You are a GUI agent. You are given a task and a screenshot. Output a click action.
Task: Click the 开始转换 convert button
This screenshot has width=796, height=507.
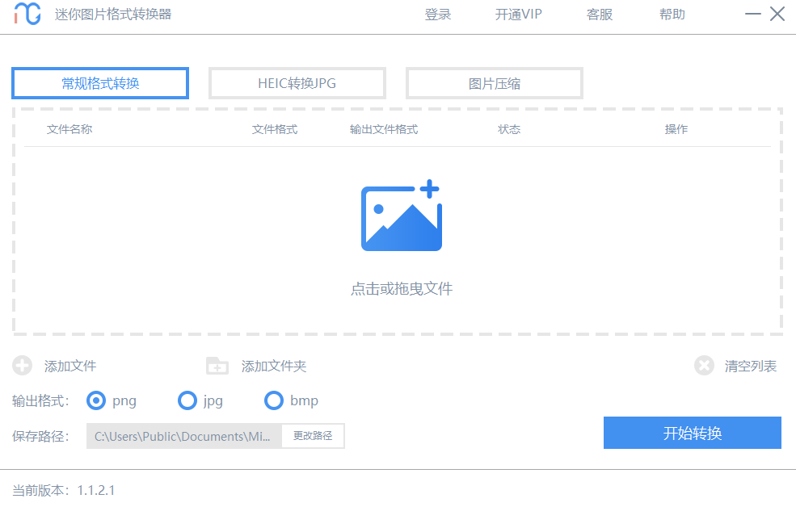click(692, 433)
